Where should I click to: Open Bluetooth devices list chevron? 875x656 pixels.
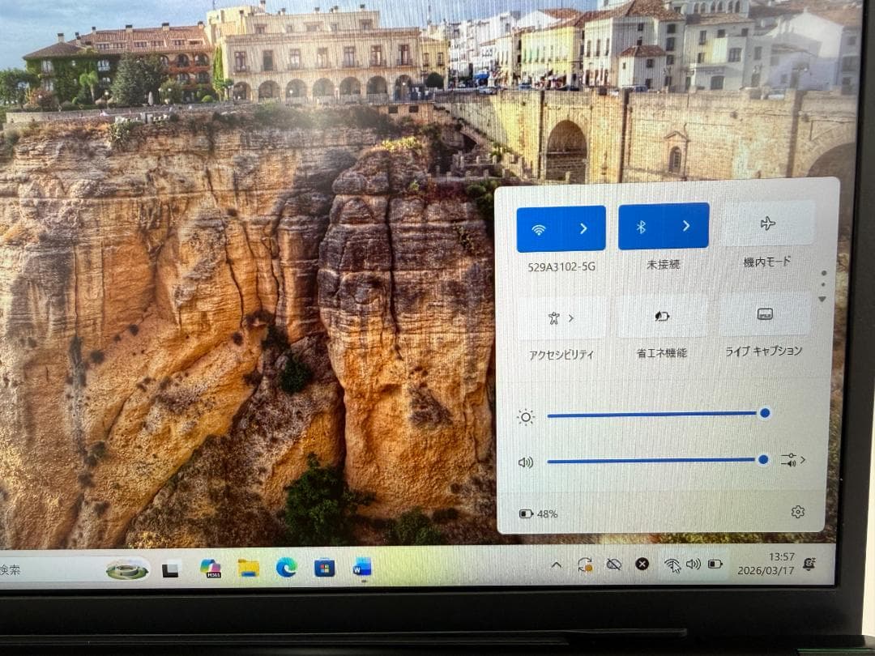[x=685, y=227]
